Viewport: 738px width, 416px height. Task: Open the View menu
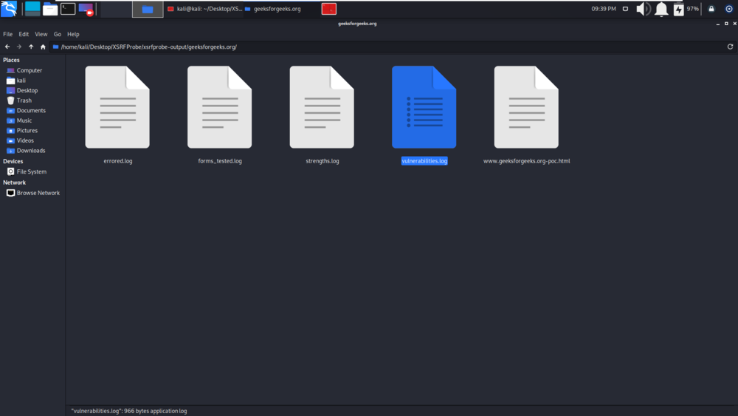coord(41,34)
